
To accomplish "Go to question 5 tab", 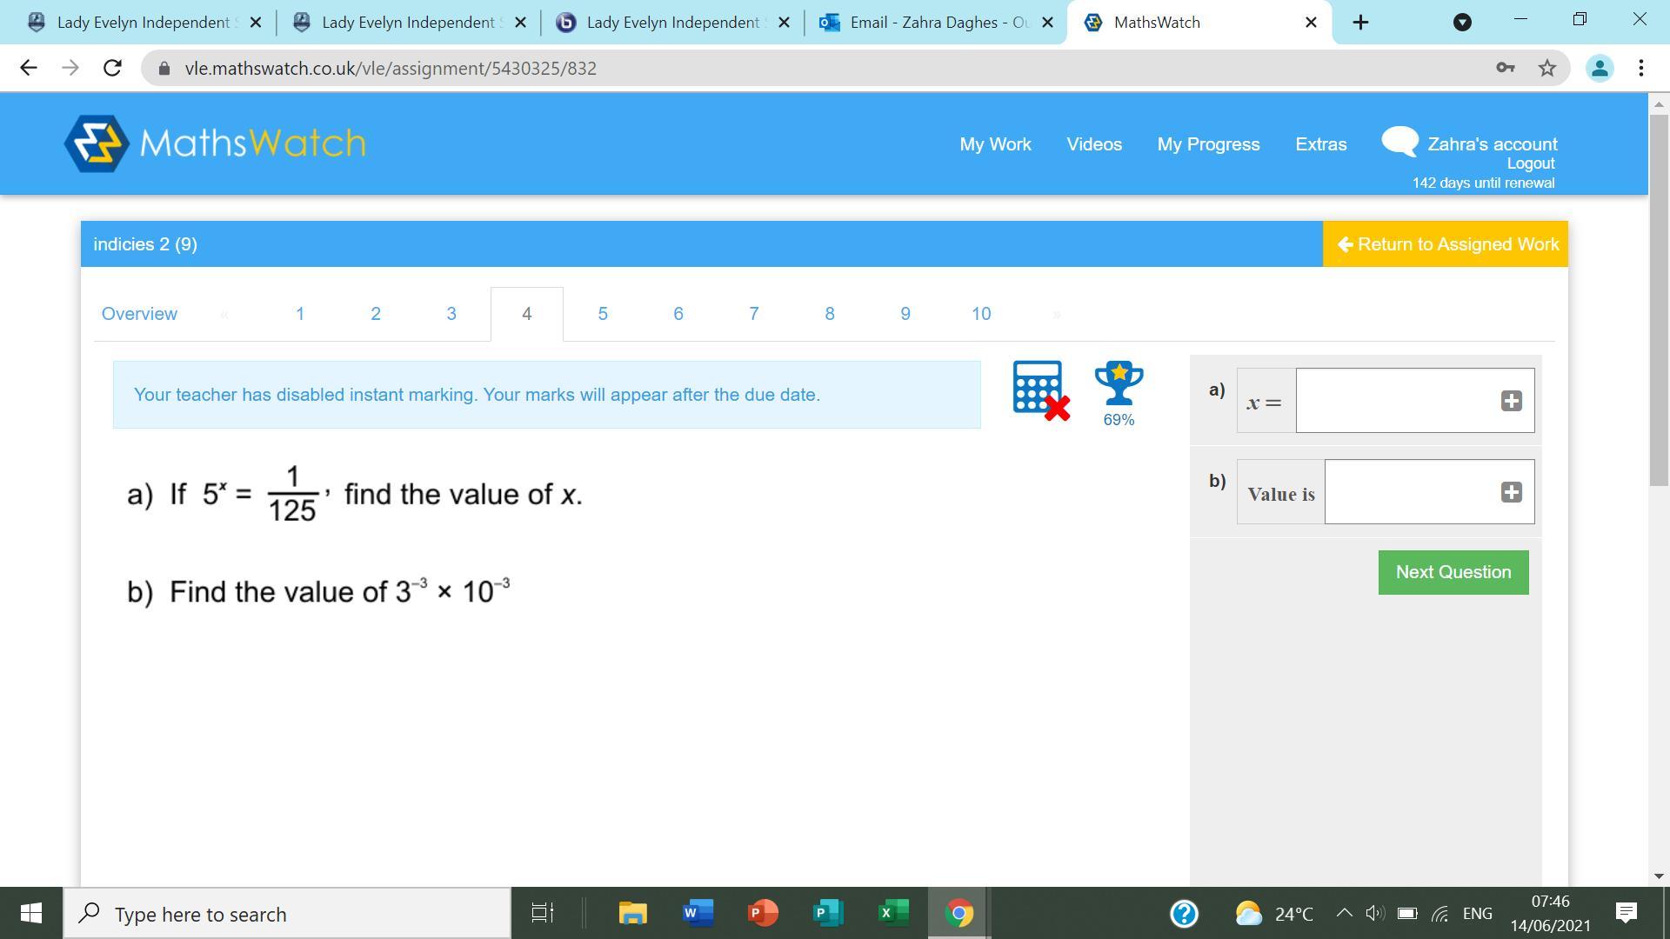I will click(x=602, y=314).
